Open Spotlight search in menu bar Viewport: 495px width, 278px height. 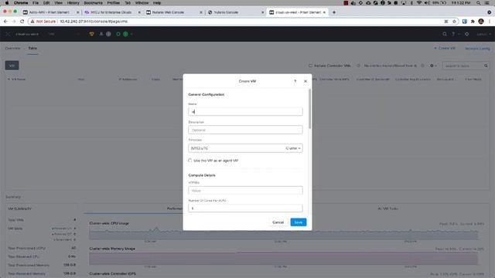point(479,3)
